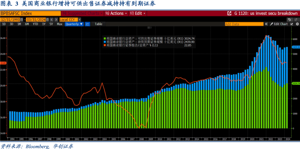The width and height of the screenshot is (300, 149).
Task: Click the 1994 label on the time axis
Action: [x=12, y=139]
